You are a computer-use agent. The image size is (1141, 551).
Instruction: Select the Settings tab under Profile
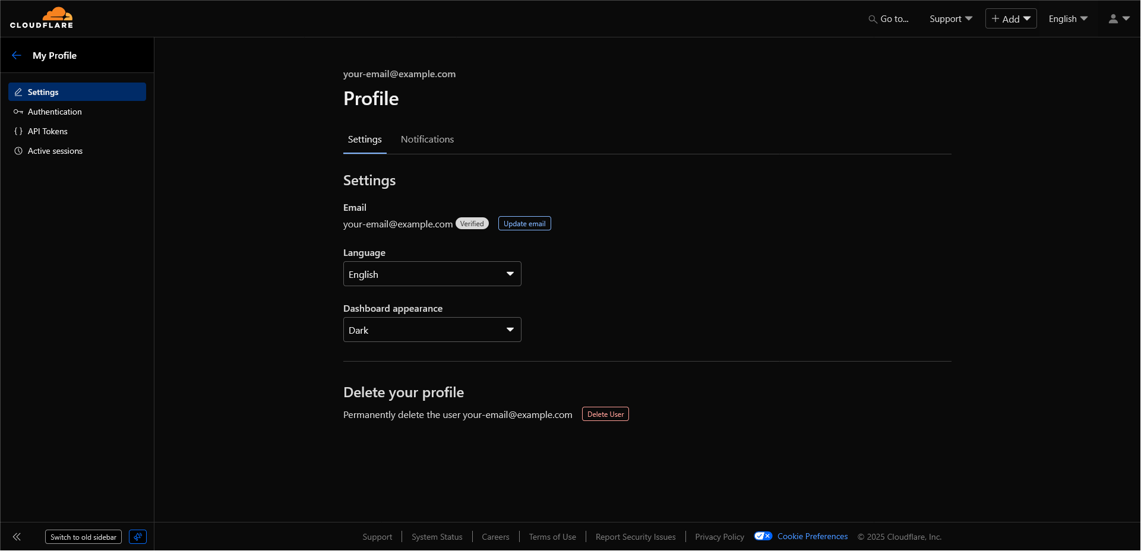(x=365, y=140)
